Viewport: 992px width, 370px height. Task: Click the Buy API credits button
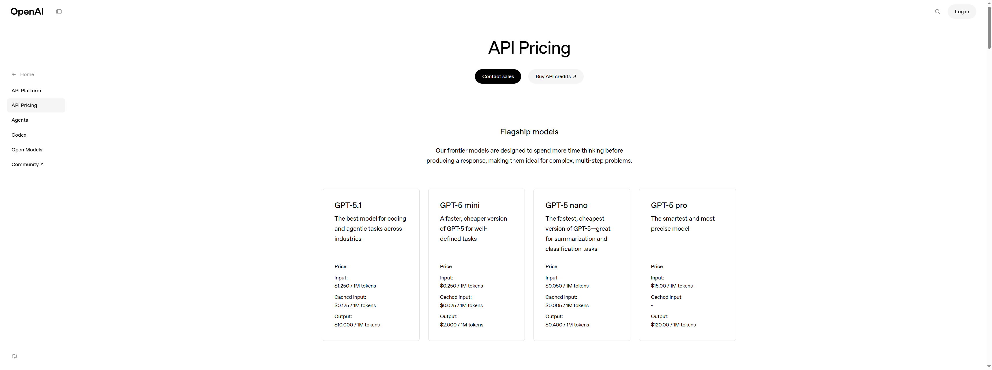point(556,76)
